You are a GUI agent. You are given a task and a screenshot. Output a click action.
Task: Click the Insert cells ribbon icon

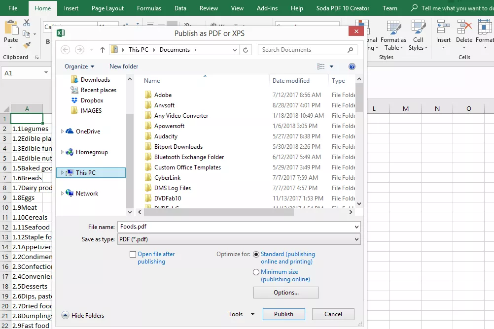(443, 28)
